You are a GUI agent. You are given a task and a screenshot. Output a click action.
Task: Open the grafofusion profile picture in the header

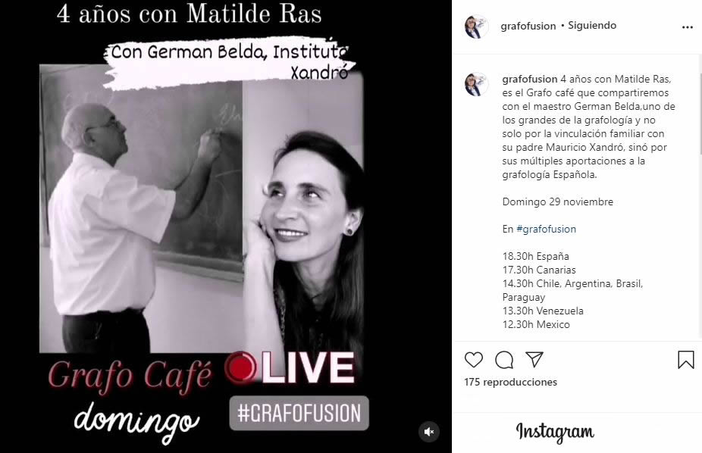[x=476, y=27]
